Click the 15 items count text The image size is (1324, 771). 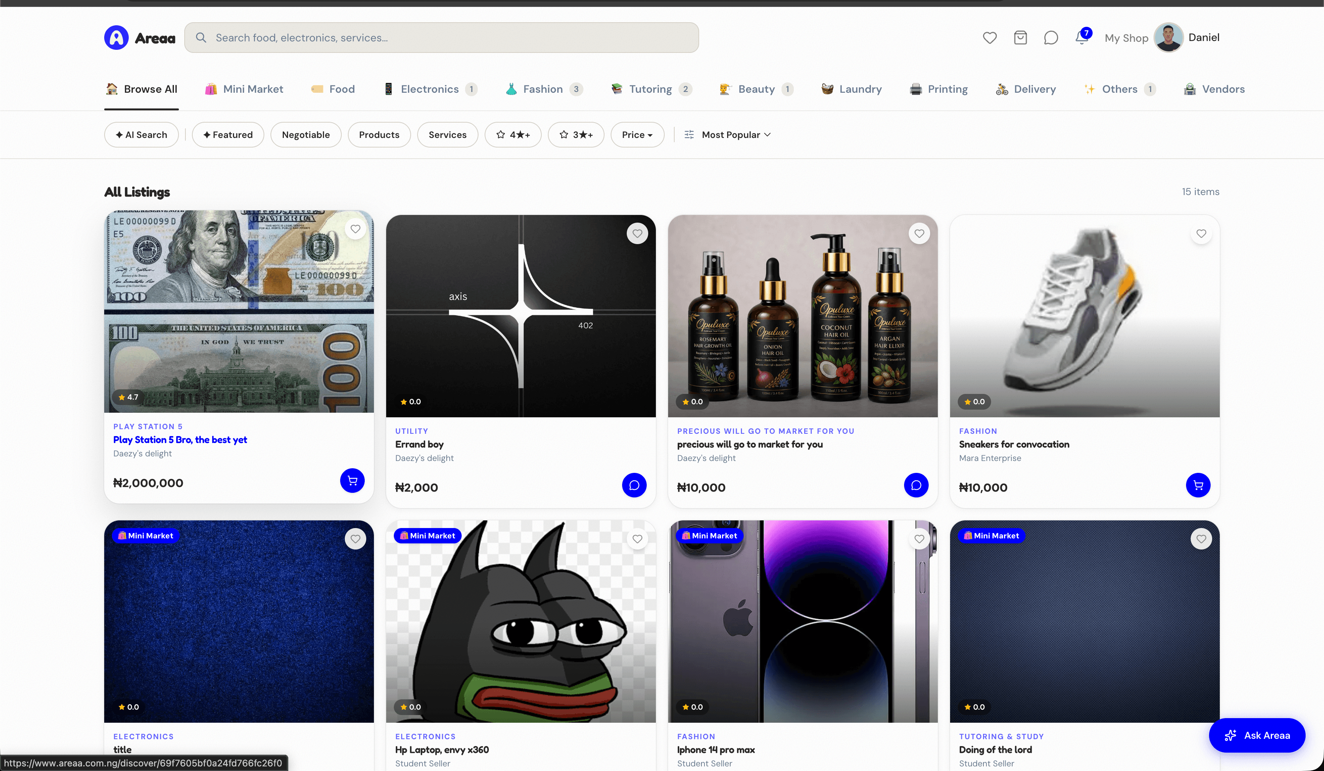1201,192
